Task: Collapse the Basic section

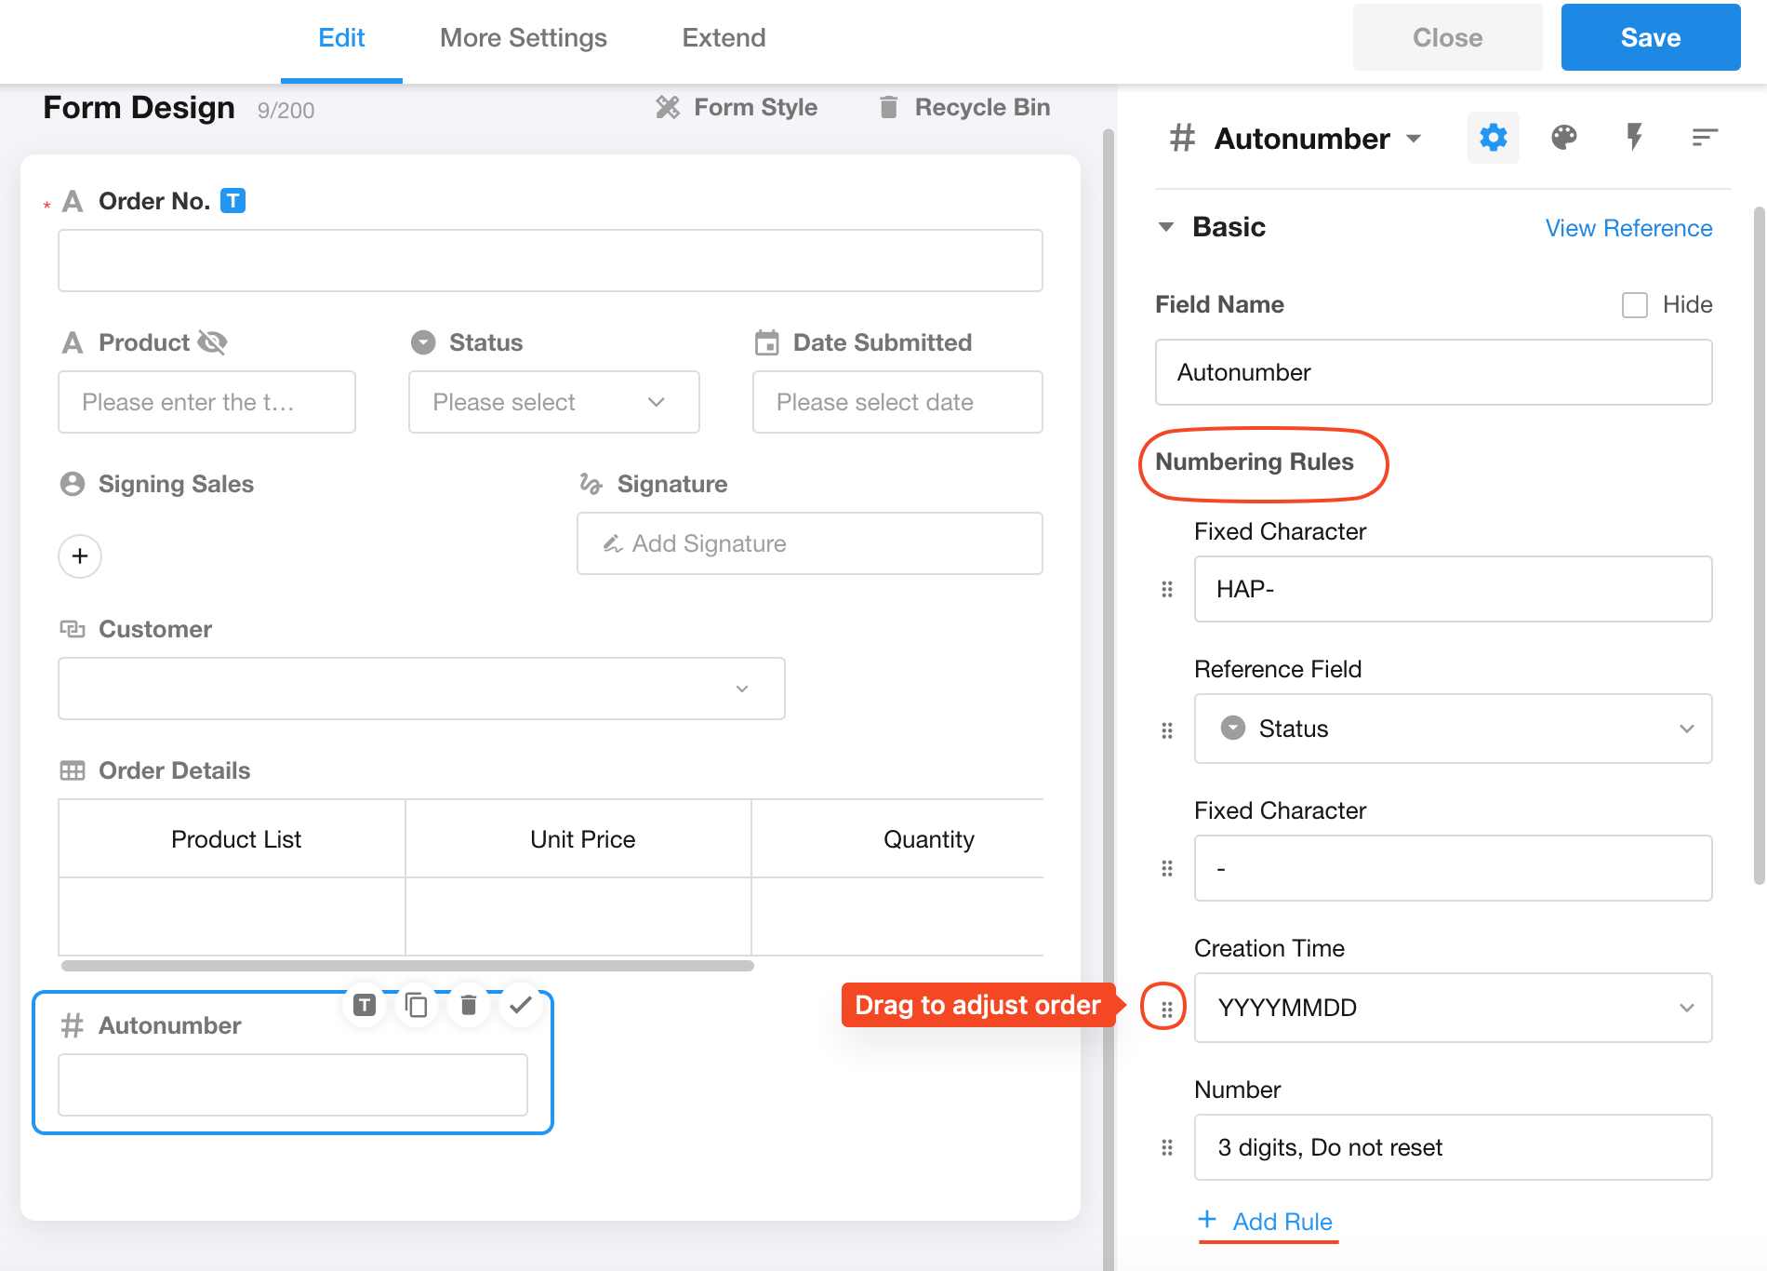Action: [1166, 227]
